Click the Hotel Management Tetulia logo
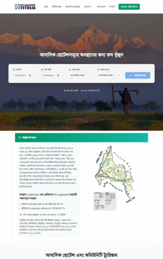Screen dimensions: 163x259 pyautogui.click(x=25, y=7)
